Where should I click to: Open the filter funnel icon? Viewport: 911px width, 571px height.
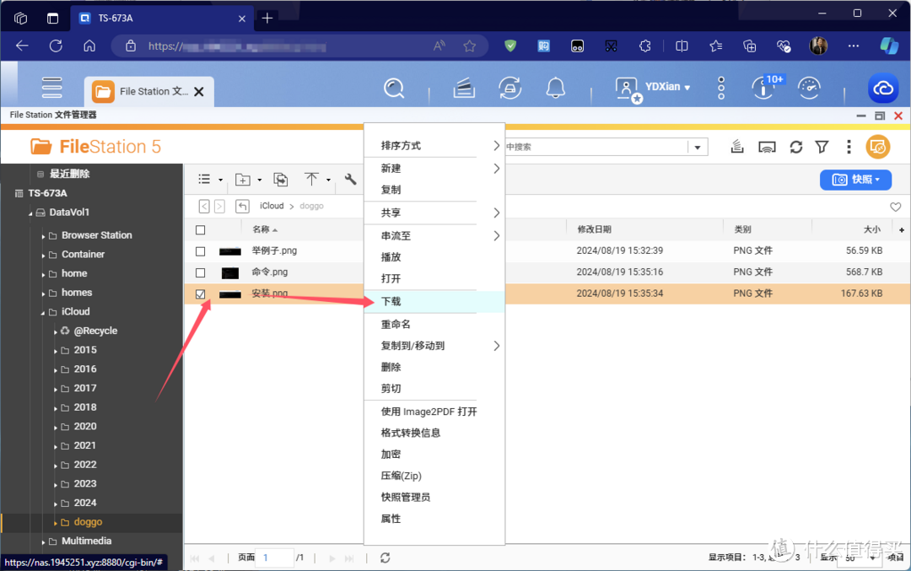click(x=822, y=147)
